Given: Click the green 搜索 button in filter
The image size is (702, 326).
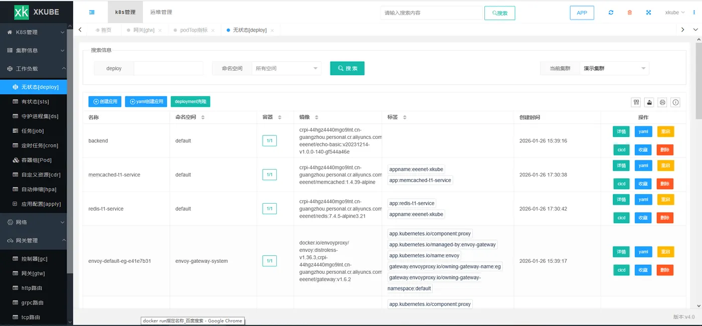Looking at the screenshot, I should point(347,68).
